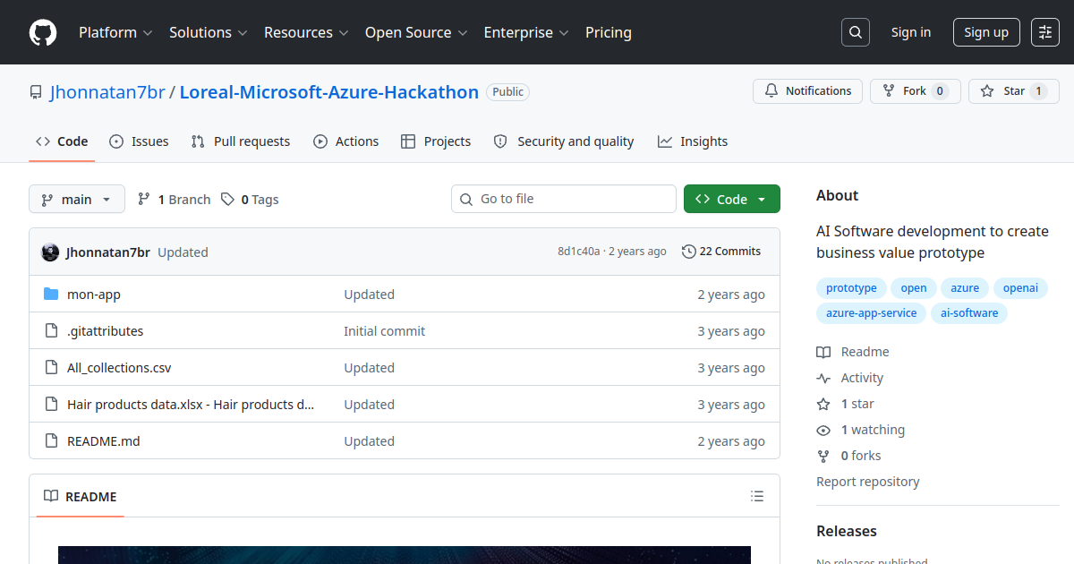Viewport: 1074px width, 564px height.
Task: Open Loreal-Microsoft-Azure-Hackathon repository link
Action: [x=329, y=92]
